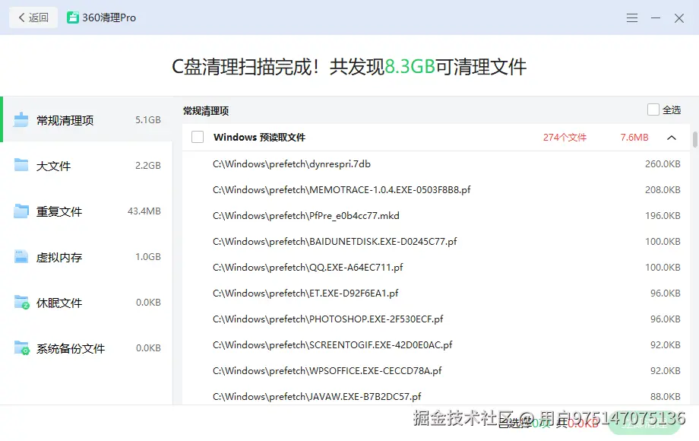Select the 重复文件 sidebar tab
Image resolution: width=699 pixels, height=441 pixels.
pos(87,211)
